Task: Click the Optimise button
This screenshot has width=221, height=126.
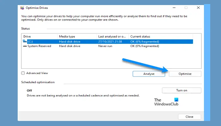Action: 185,74
